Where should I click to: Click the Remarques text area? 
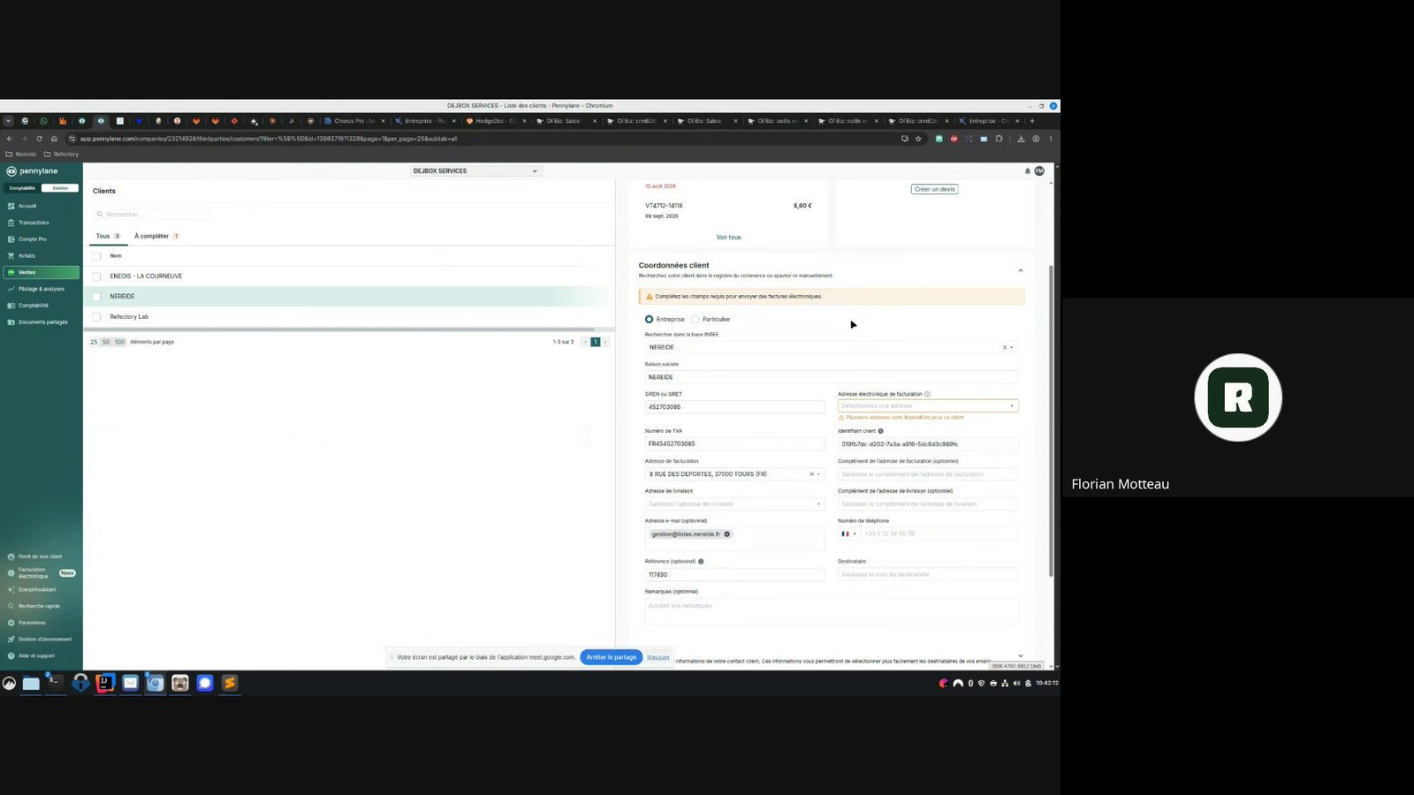tap(832, 611)
